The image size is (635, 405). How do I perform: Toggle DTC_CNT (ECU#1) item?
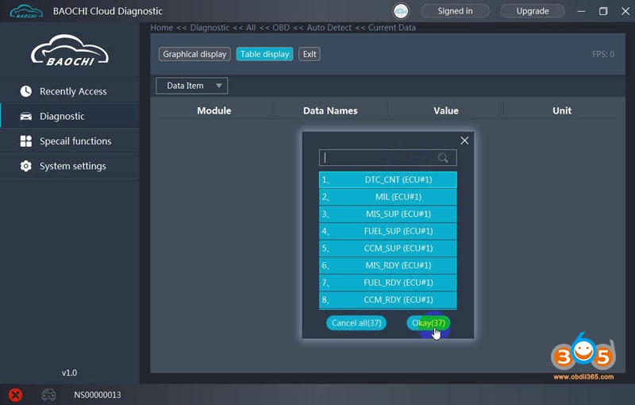[x=387, y=179]
